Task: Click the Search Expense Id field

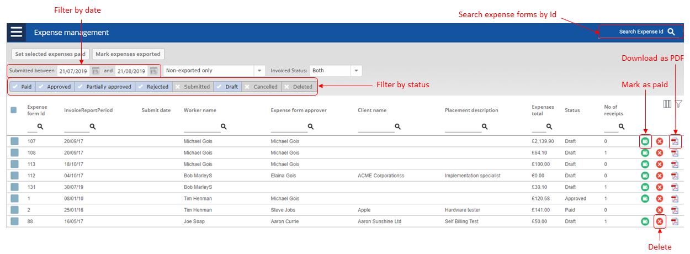Action: click(x=638, y=32)
